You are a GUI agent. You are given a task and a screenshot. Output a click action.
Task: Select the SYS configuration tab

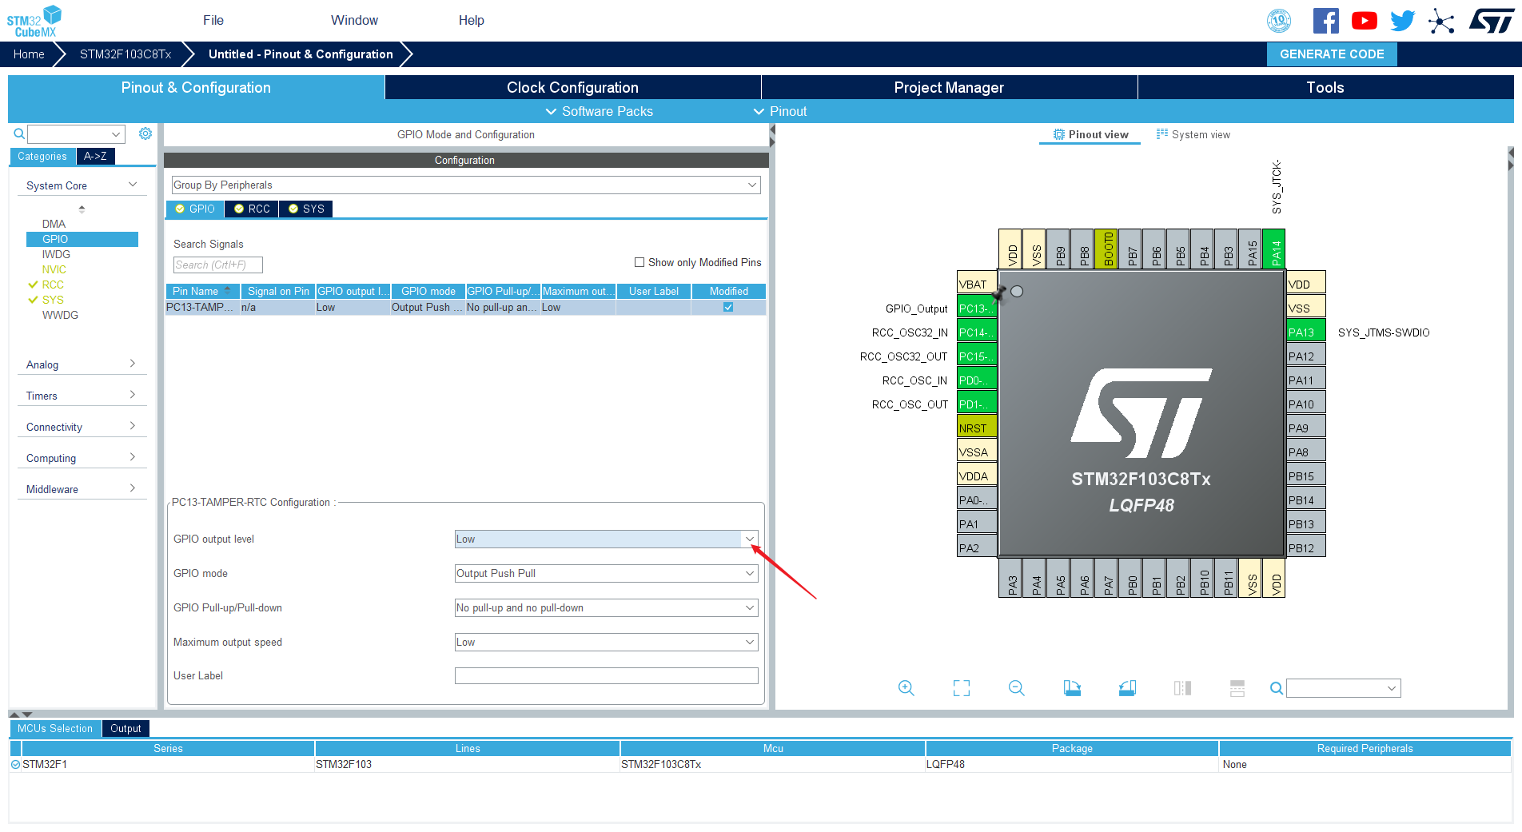point(306,209)
